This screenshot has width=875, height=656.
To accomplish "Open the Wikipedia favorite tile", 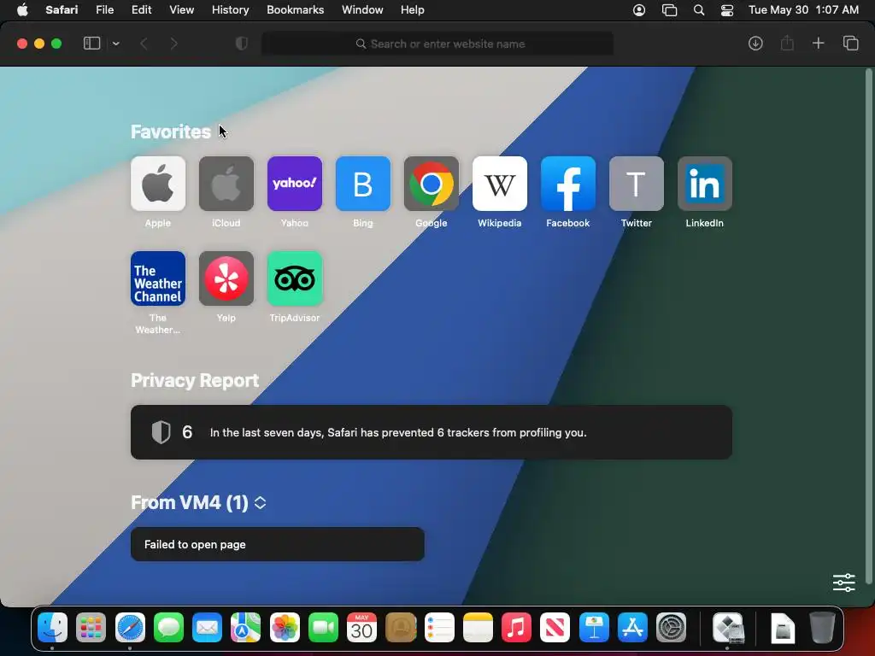I will point(499,184).
